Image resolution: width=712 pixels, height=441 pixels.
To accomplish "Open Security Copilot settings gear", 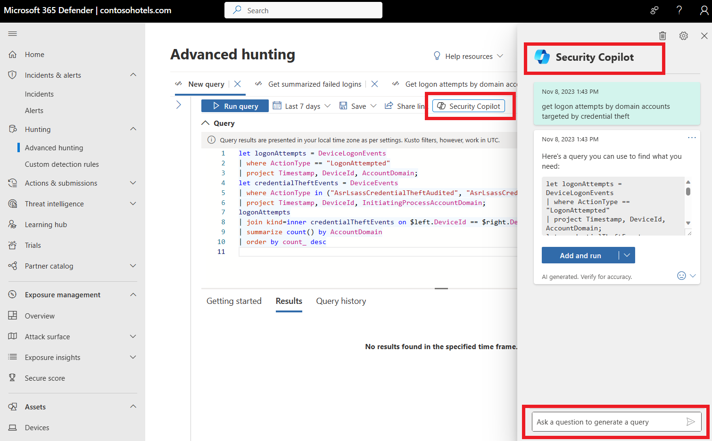I will tap(684, 36).
